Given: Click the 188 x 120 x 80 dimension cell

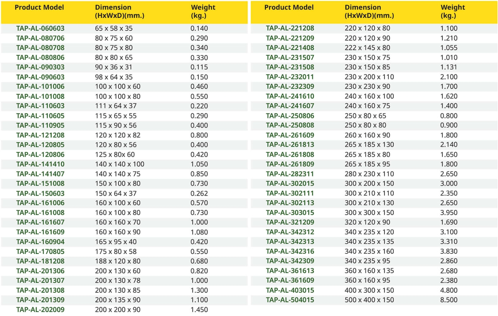Looking at the screenshot, I should click(x=117, y=261).
